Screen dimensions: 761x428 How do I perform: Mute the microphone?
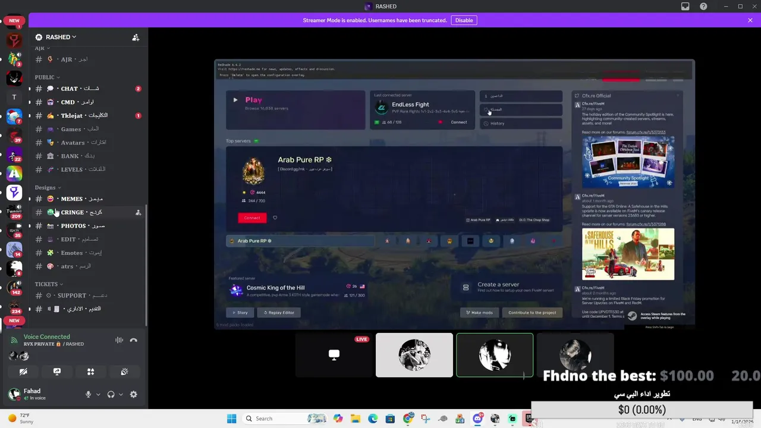89,394
